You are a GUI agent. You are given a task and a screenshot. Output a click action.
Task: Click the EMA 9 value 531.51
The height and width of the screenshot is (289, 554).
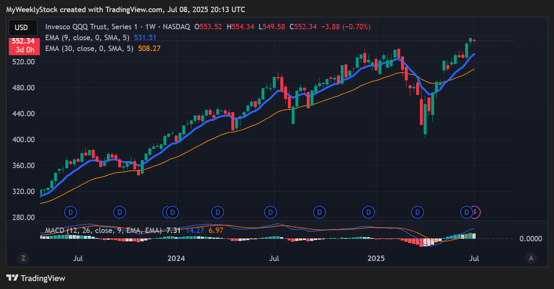[x=145, y=38]
